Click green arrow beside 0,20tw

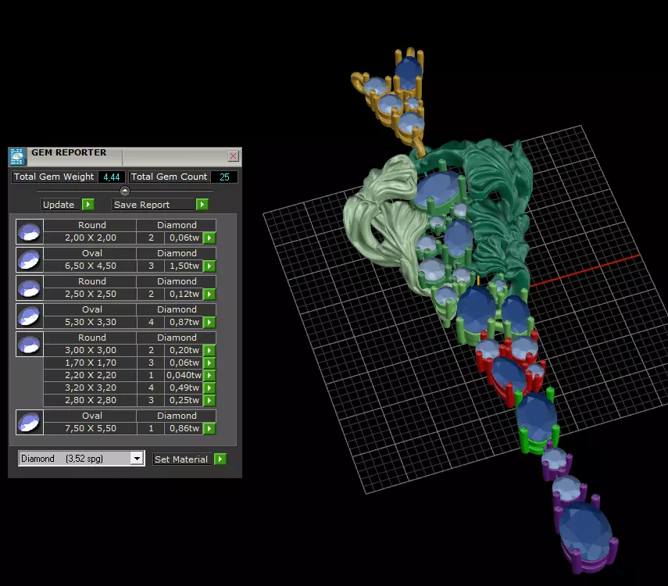tap(209, 350)
